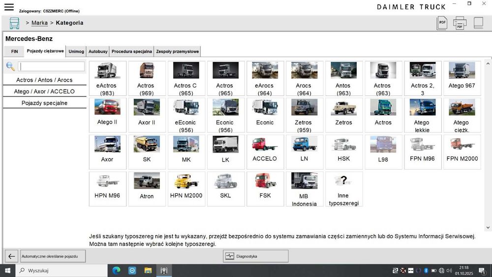Click the back arrow button

tap(11, 256)
